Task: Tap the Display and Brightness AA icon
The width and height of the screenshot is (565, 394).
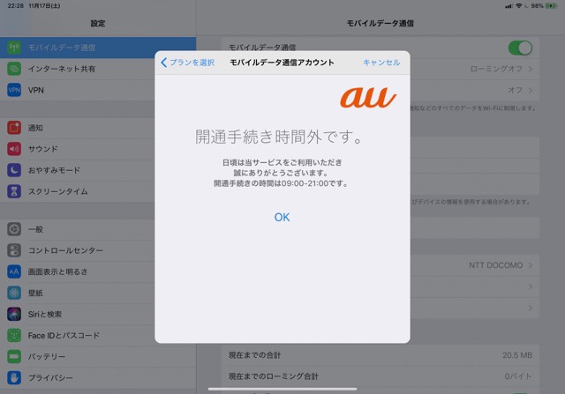Action: tap(14, 271)
